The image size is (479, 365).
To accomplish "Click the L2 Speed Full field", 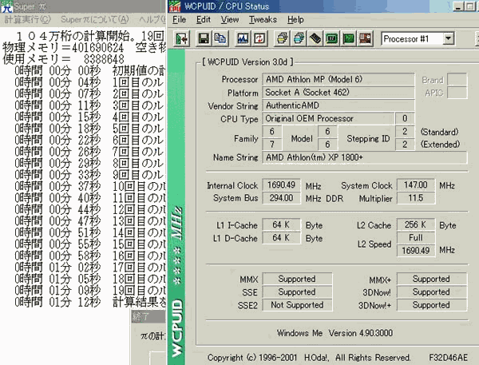I will [416, 238].
